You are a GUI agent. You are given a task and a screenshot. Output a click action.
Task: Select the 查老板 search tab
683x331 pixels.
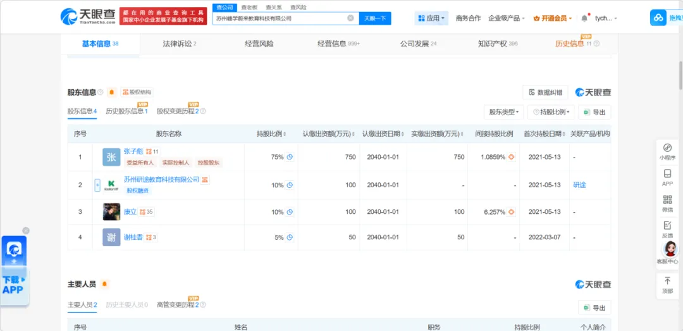pos(249,7)
